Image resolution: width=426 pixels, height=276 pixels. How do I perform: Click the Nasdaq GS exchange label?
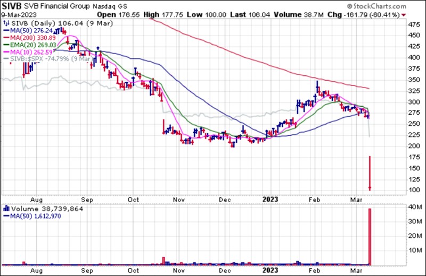pyautogui.click(x=110, y=6)
